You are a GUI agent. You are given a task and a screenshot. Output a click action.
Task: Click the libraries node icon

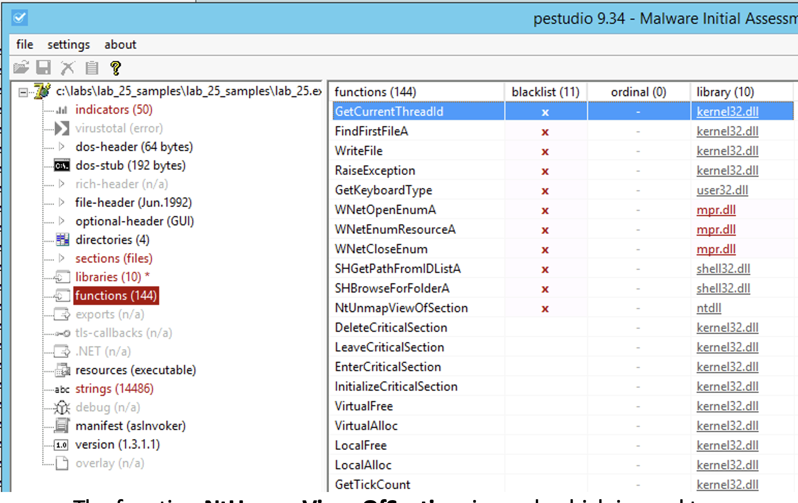tap(62, 277)
